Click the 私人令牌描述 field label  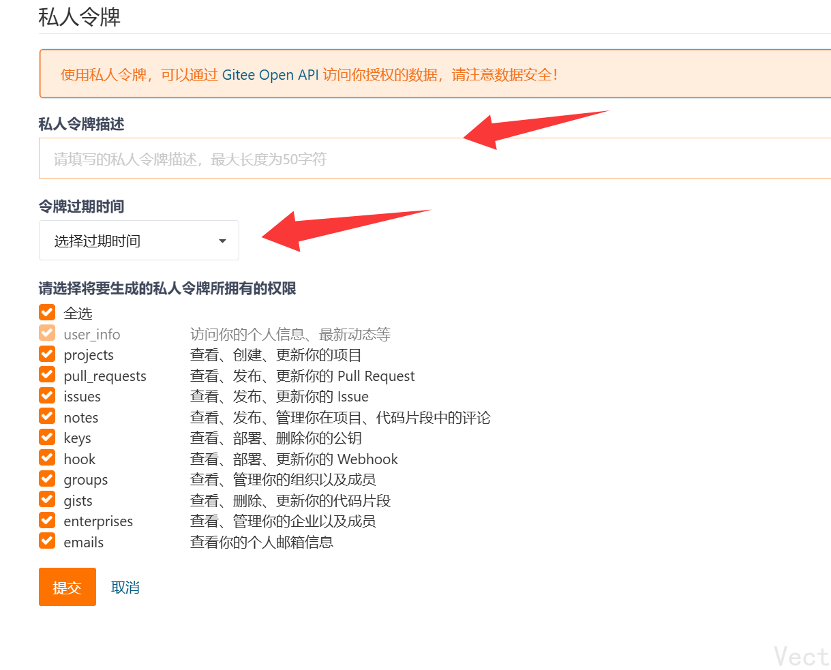tap(82, 124)
